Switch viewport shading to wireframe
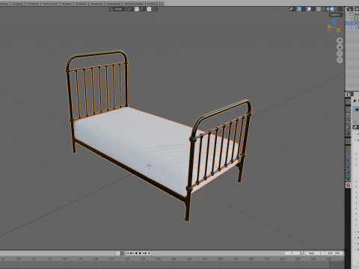 (324, 9)
